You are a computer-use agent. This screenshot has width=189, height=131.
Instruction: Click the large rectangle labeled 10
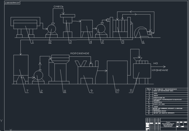tap(117, 72)
